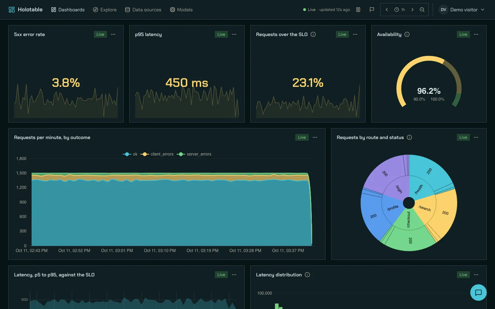Open Requests by route and status menu
The image size is (495, 309).
[x=476, y=137]
